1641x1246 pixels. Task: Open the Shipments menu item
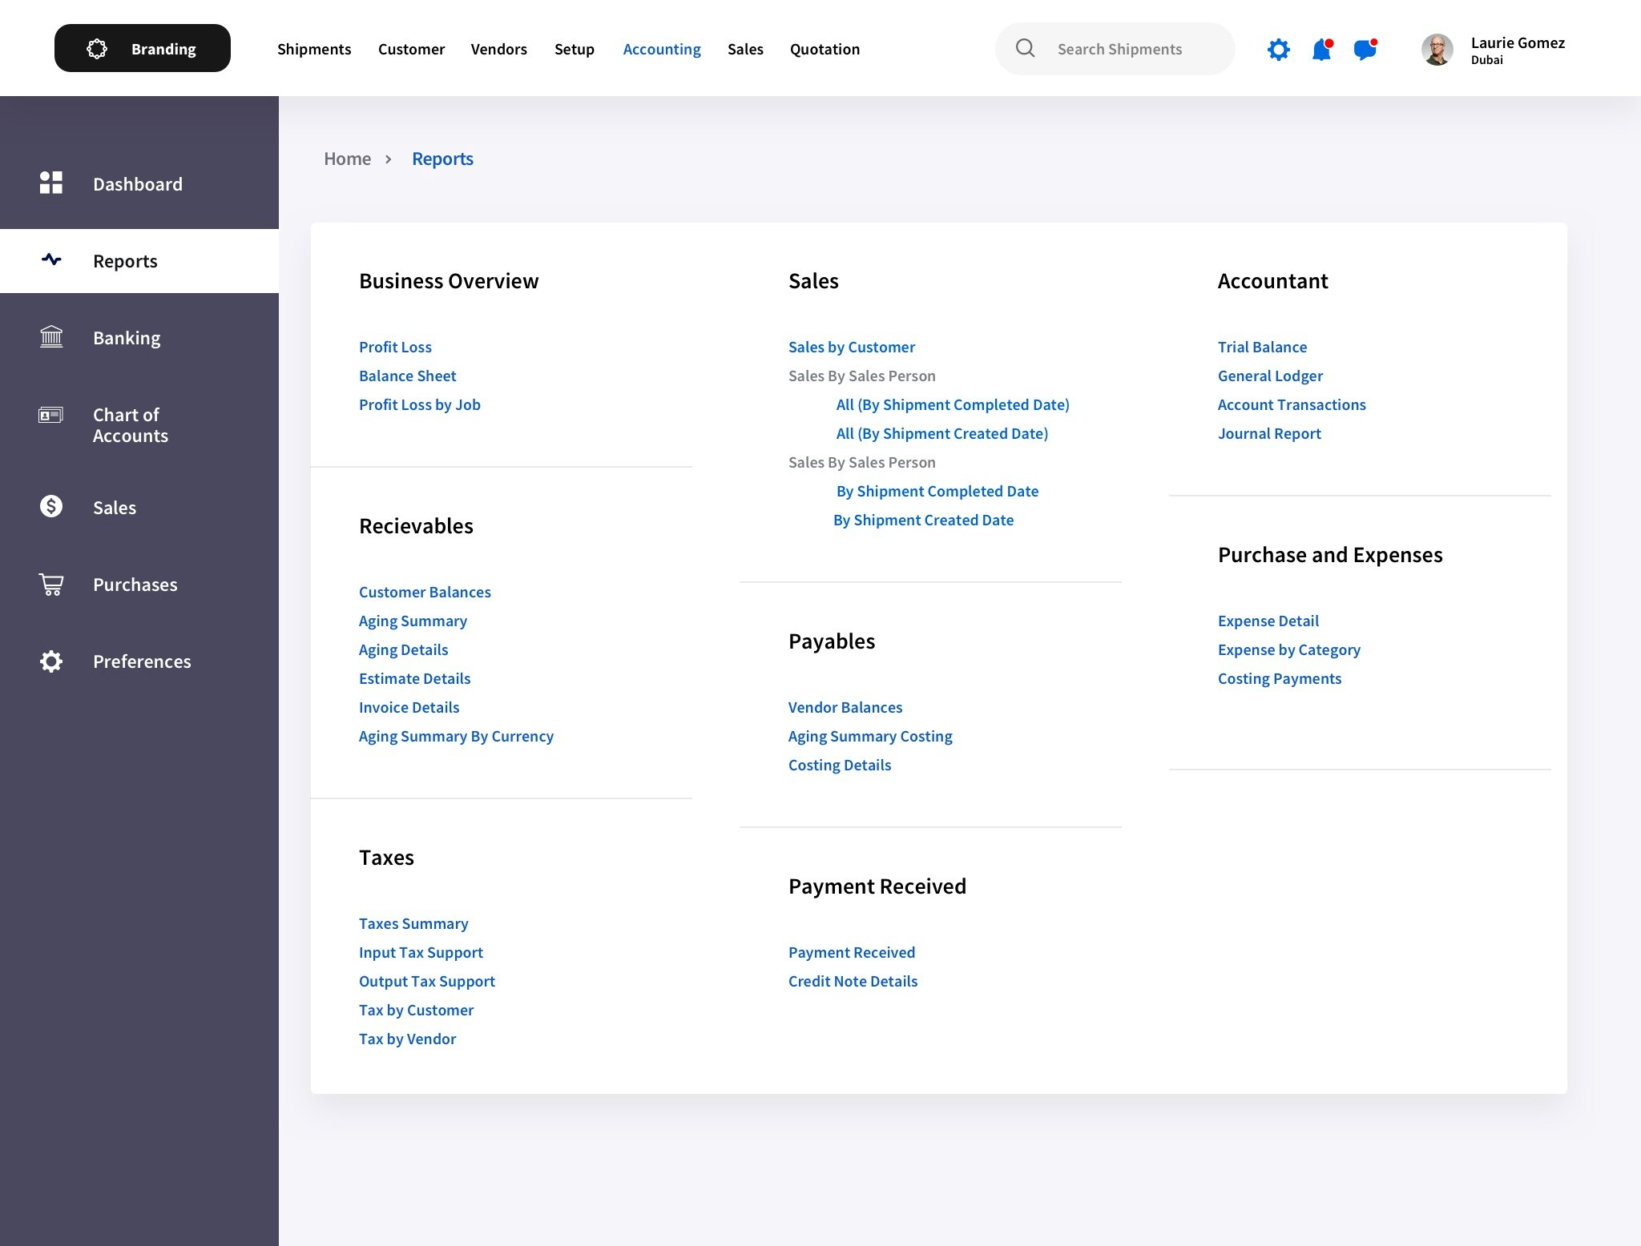click(314, 49)
